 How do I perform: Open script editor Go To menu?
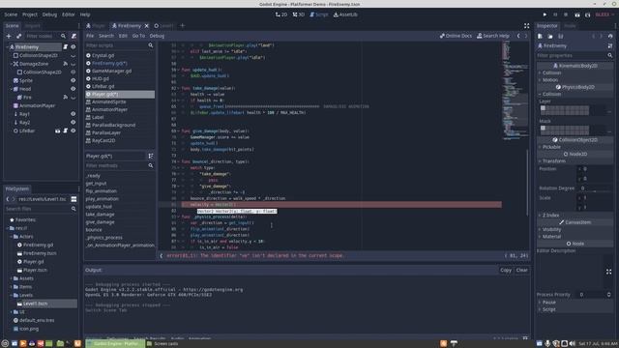(138, 36)
